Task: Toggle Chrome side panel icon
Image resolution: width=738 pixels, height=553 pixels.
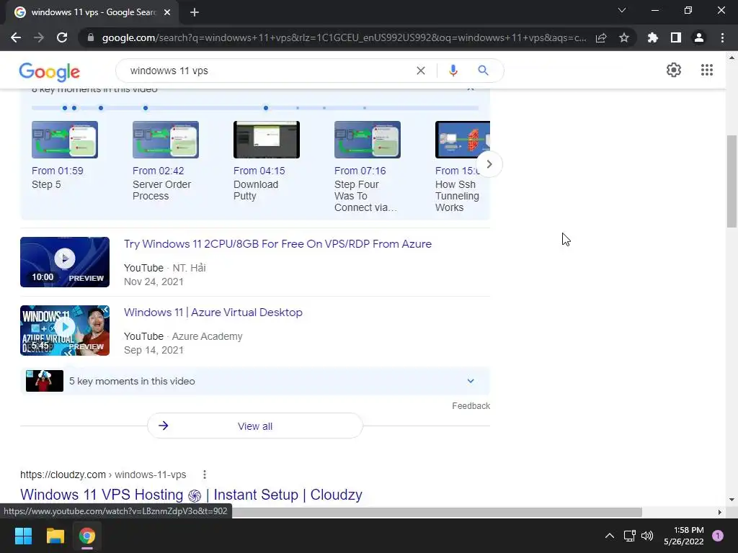Action: click(676, 37)
